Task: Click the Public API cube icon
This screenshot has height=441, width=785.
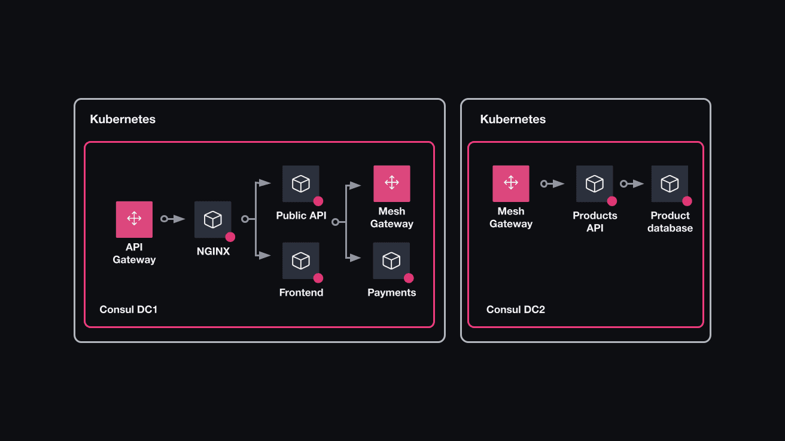Action: click(301, 183)
